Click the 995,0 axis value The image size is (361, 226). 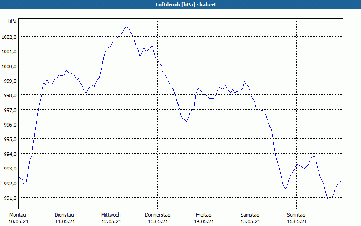pyautogui.click(x=10, y=139)
